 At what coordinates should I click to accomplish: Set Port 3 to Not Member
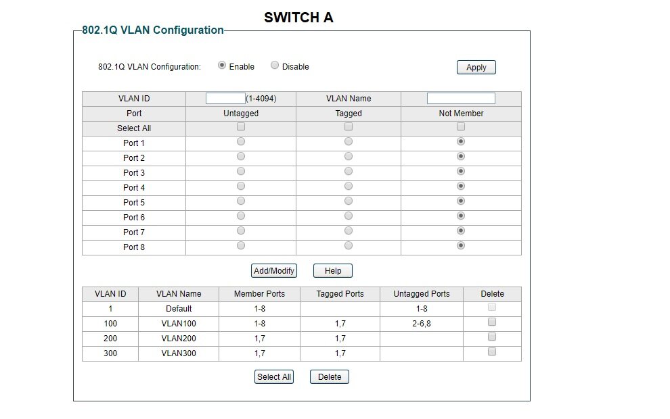pos(461,172)
